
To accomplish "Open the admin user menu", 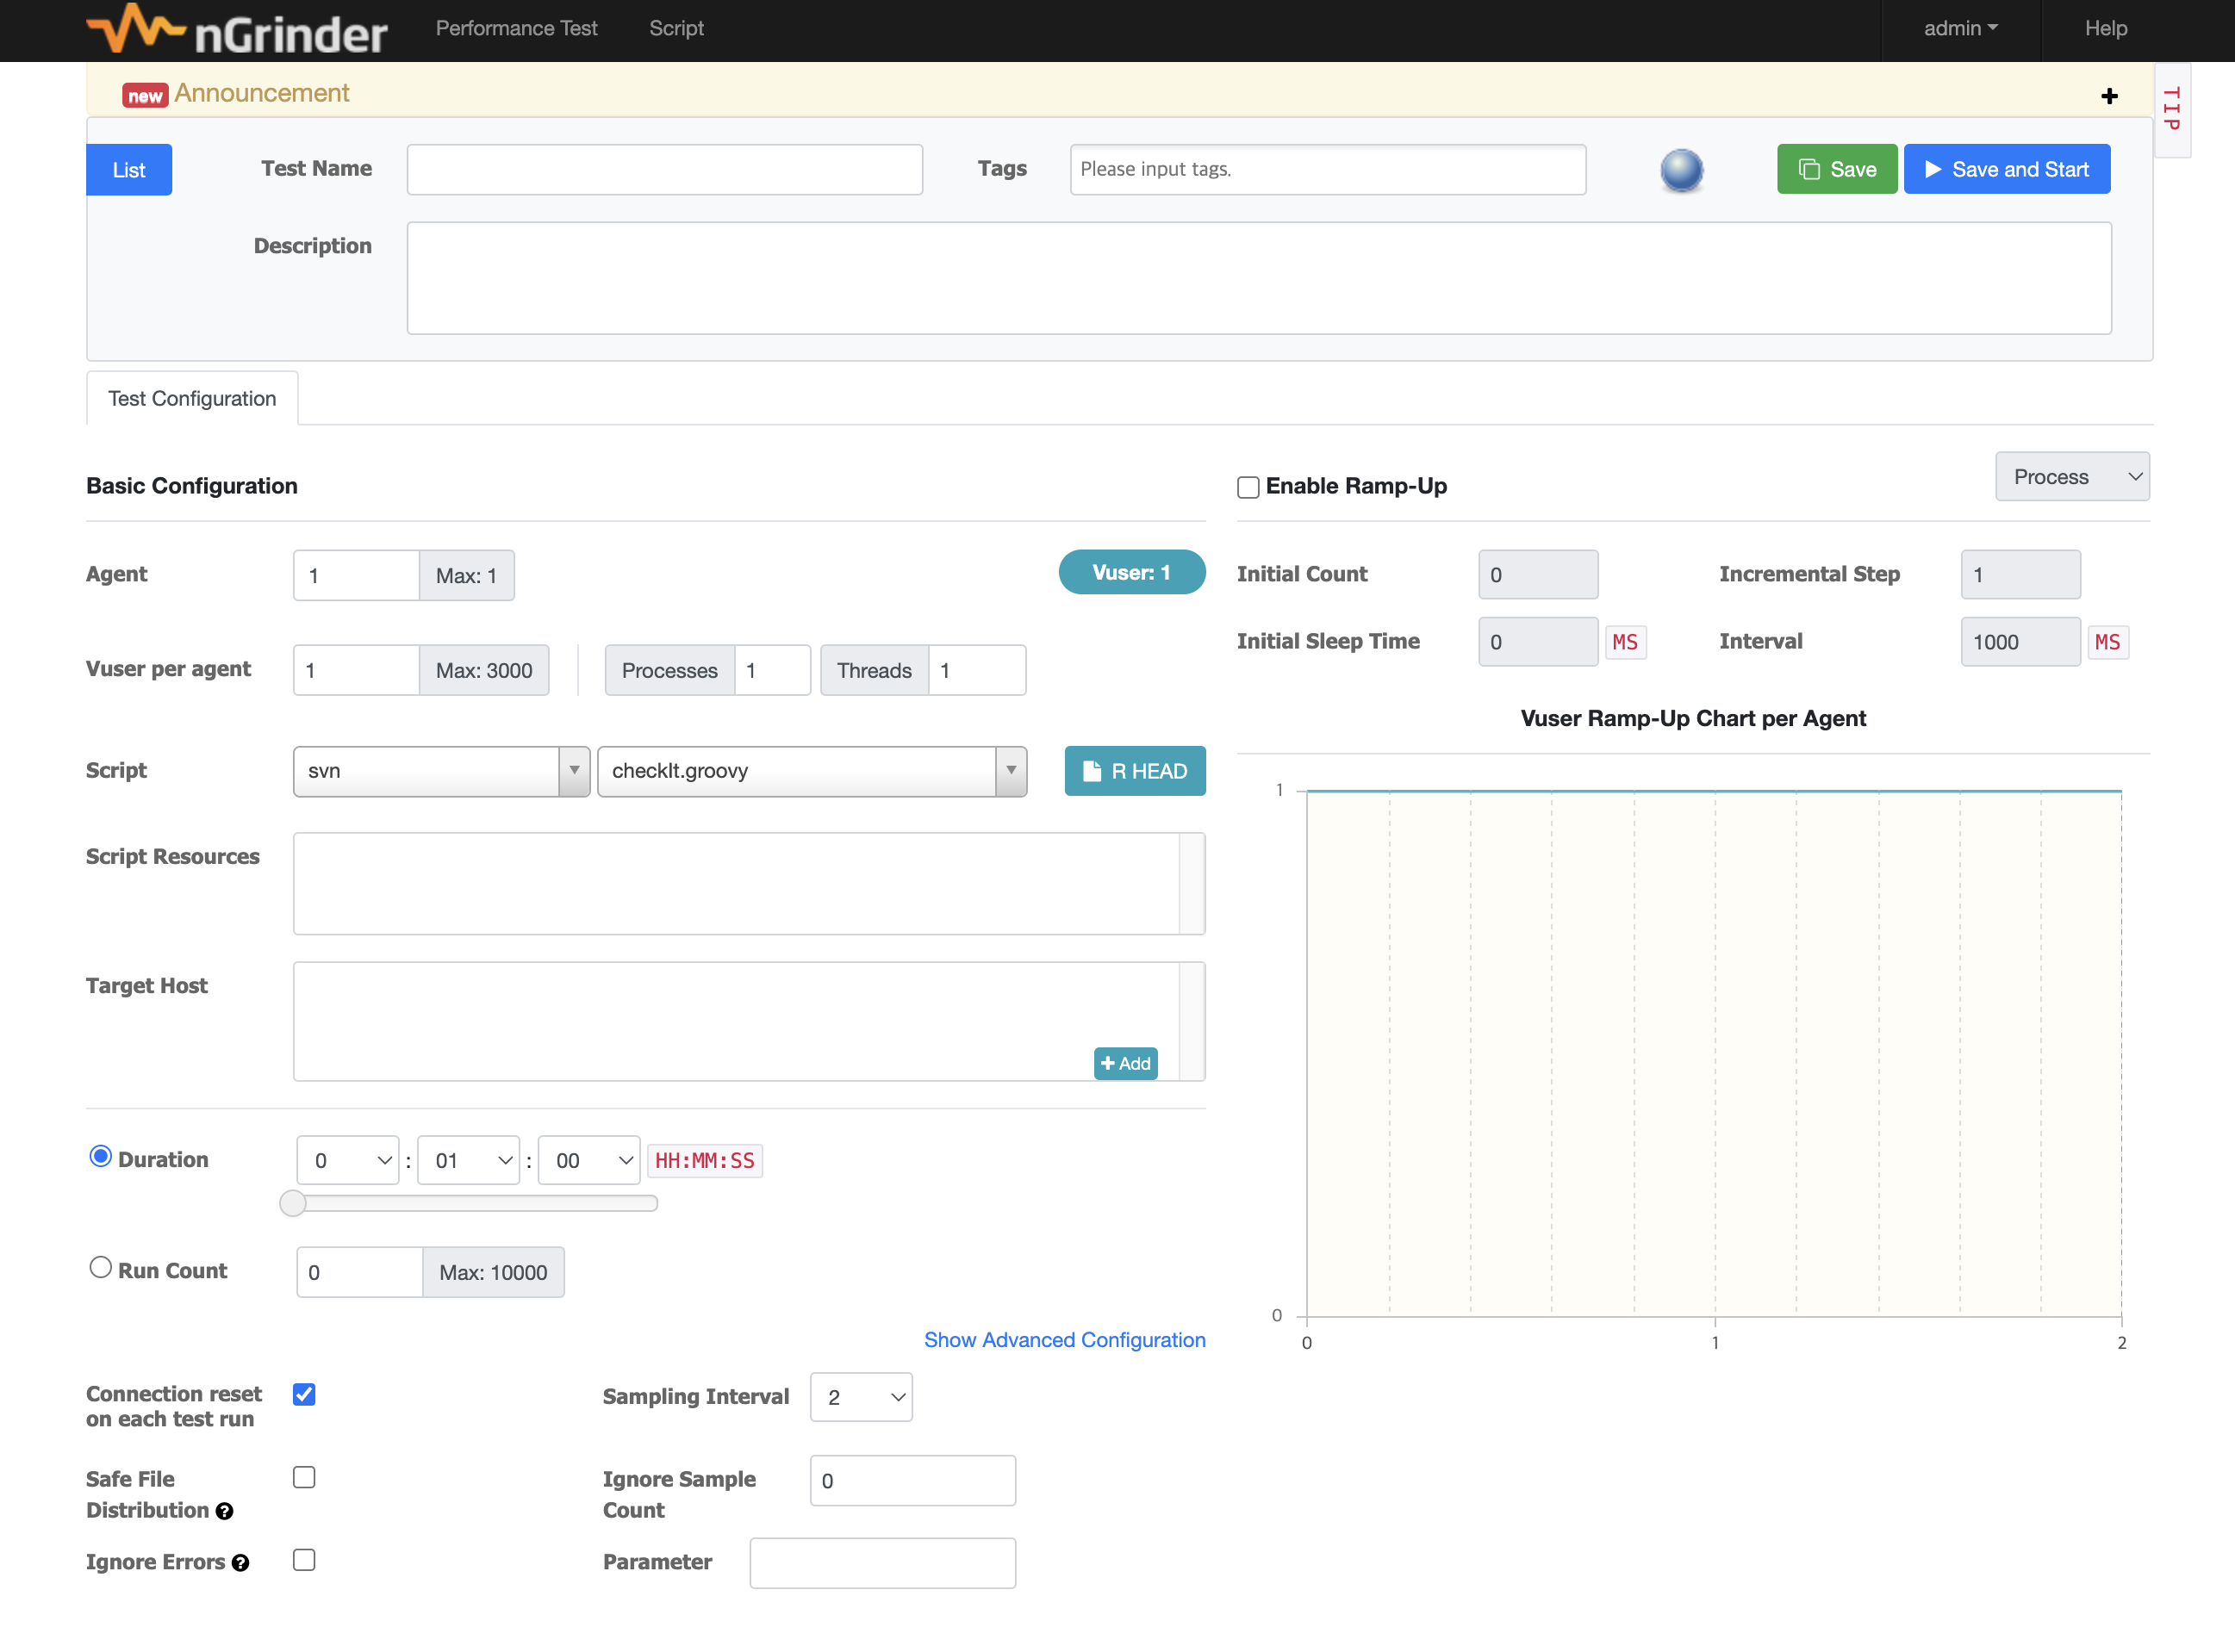I will 1960,28.
